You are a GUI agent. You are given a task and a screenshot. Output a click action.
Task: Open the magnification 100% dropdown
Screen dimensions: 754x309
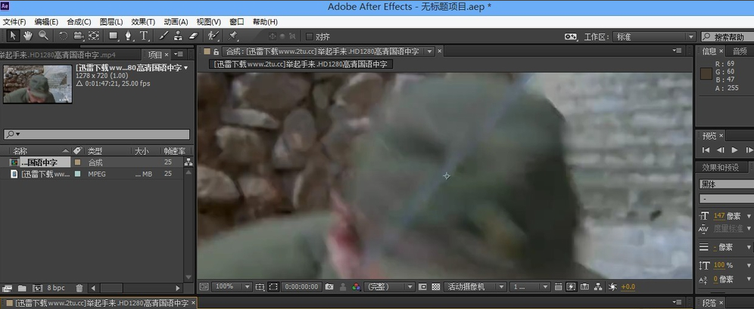[232, 287]
